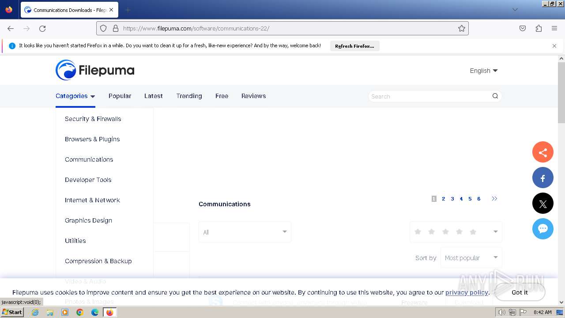Launch Chrome from the taskbar
The height and width of the screenshot is (318, 565).
[80, 312]
